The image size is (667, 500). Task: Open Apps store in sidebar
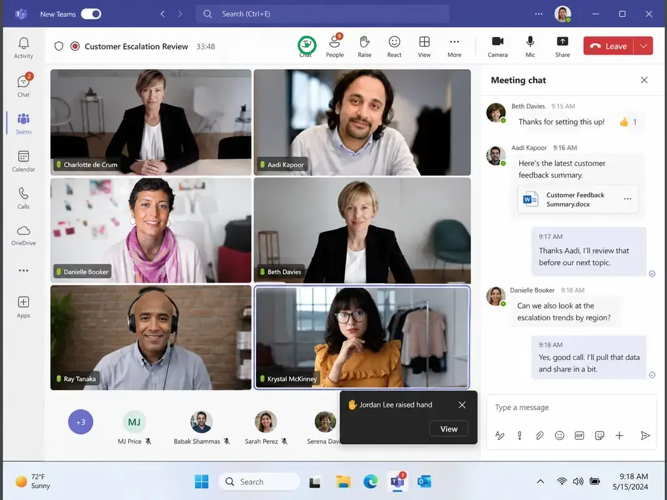point(23,307)
